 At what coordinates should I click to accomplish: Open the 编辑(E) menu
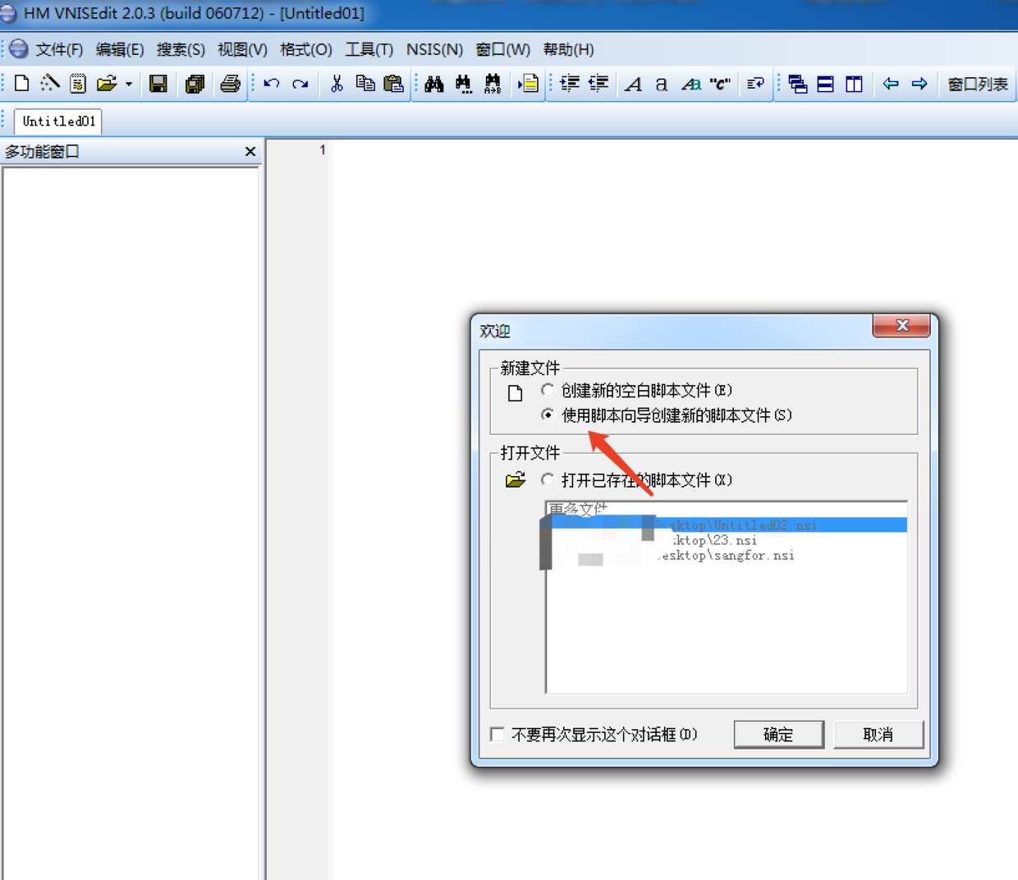click(120, 49)
